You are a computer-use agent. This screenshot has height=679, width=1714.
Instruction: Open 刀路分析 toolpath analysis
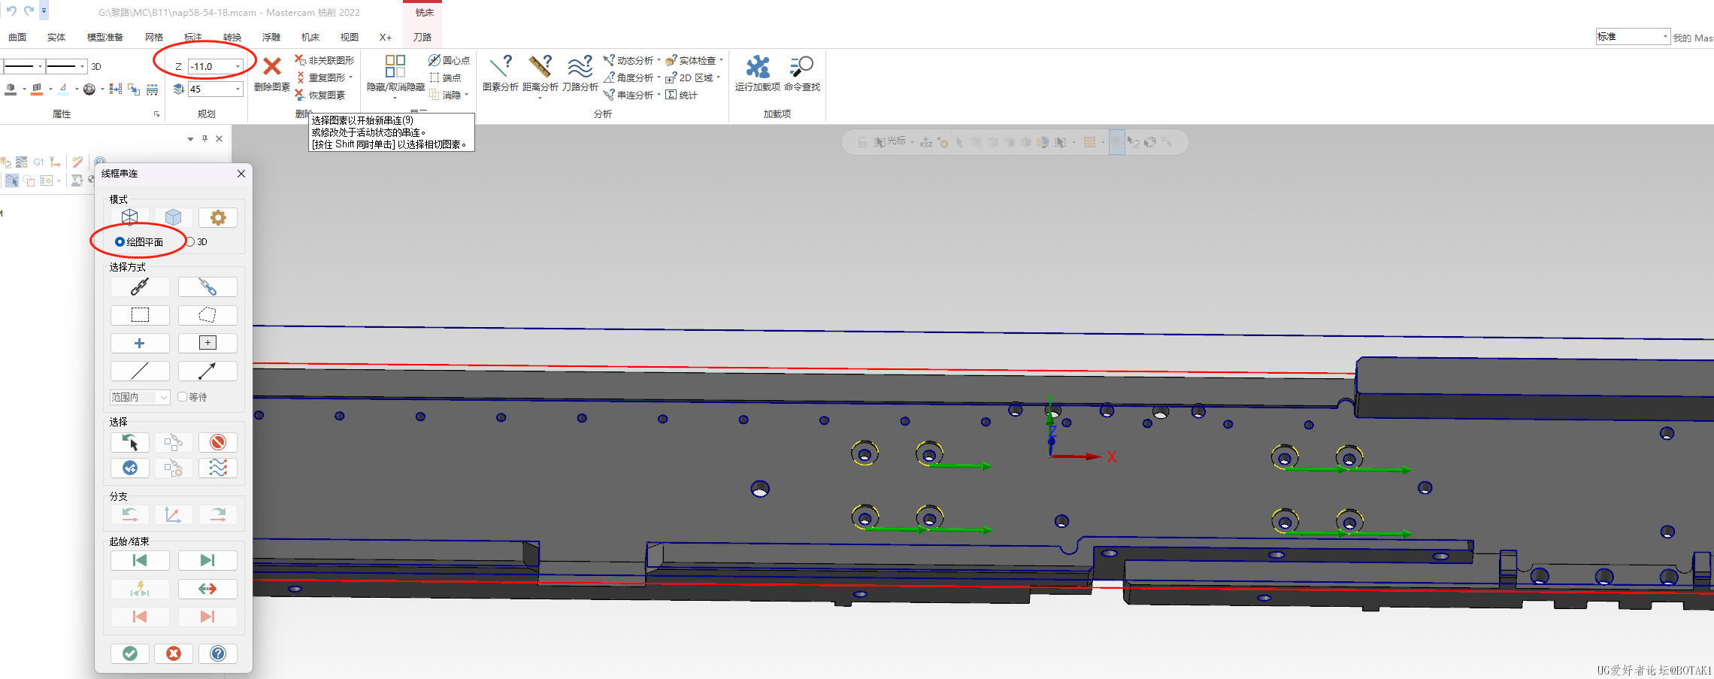pyautogui.click(x=580, y=74)
